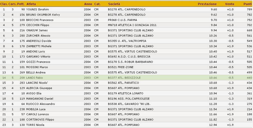Select athlete MOSSINI Marco

[x=37, y=67]
